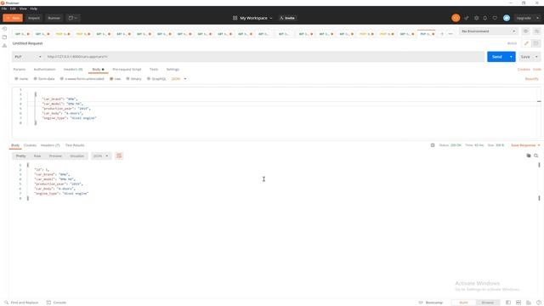544x306 pixels.
Task: Open the tab options three-dots icon
Action: (x=450, y=34)
